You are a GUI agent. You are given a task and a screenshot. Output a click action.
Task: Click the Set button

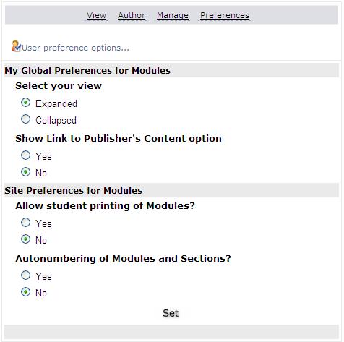pyautogui.click(x=171, y=313)
